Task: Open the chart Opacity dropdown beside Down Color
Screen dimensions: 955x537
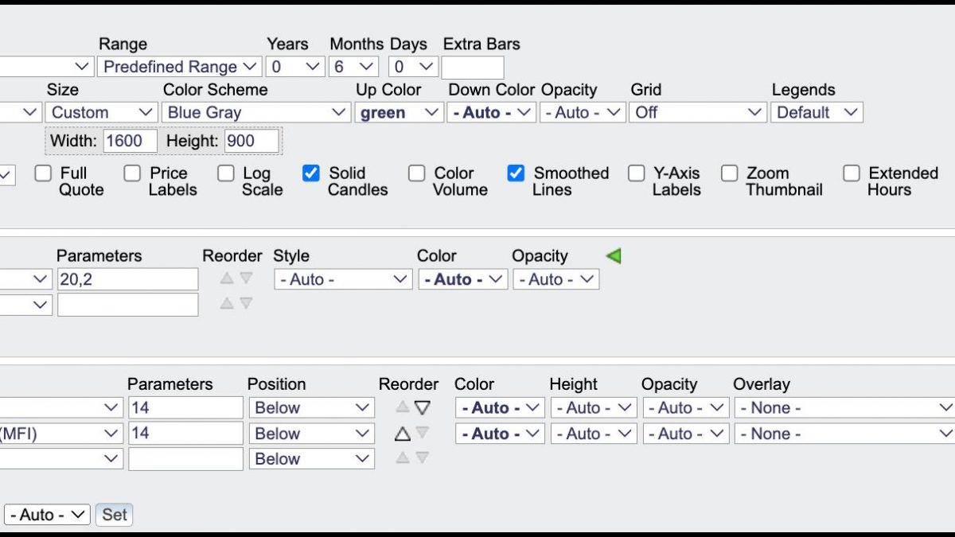Action: pyautogui.click(x=583, y=112)
